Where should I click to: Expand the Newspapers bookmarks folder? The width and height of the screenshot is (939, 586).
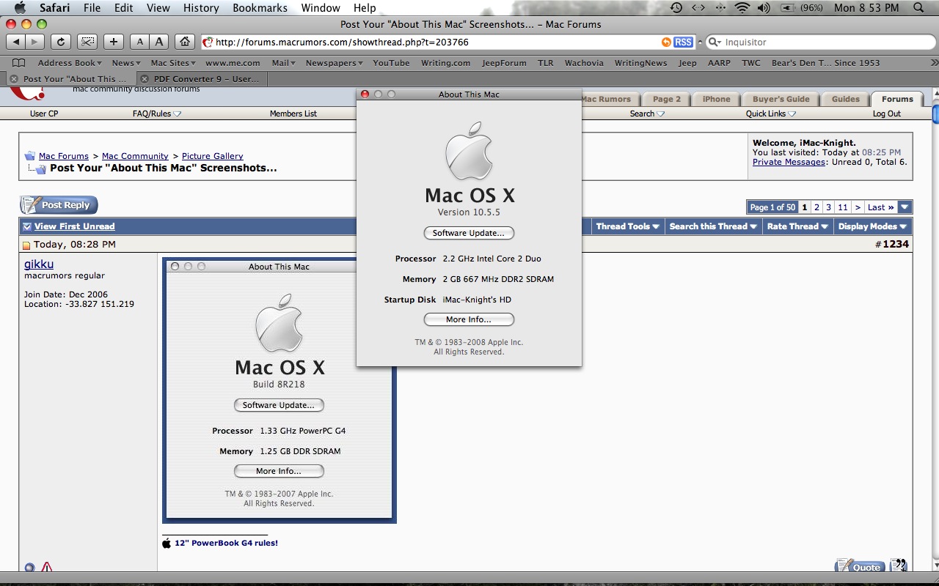coord(335,63)
